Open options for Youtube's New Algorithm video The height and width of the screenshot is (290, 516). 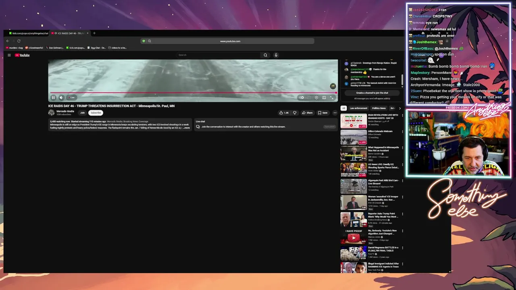(402, 231)
